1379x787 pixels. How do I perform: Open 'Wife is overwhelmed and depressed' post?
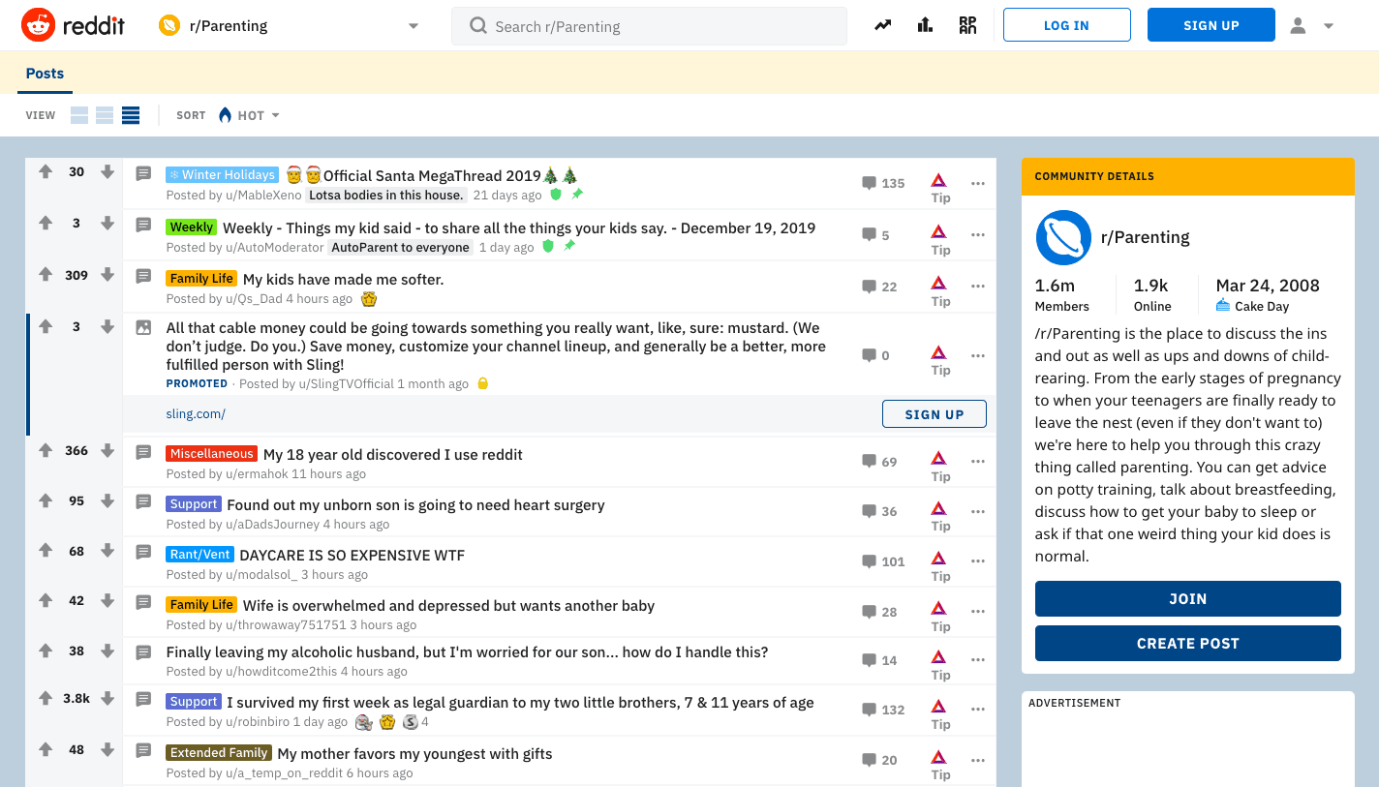point(448,605)
